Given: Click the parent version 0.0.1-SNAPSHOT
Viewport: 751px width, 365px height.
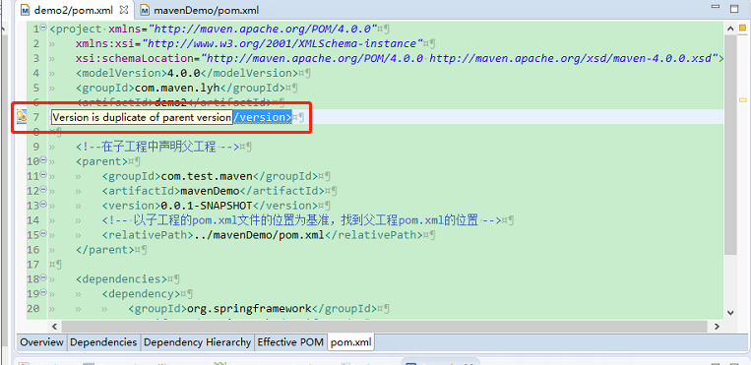Looking at the screenshot, I should coord(207,206).
